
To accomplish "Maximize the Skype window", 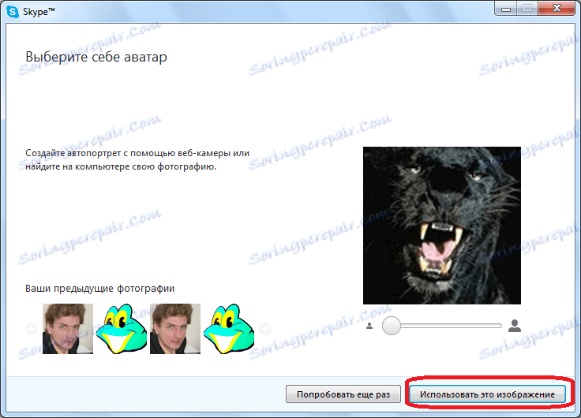I will pyautogui.click(x=527, y=9).
